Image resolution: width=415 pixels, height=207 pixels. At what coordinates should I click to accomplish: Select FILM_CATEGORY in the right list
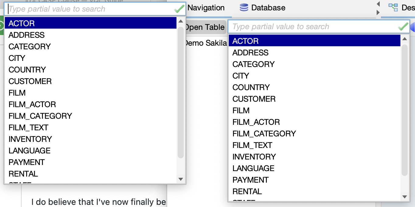tap(315, 133)
